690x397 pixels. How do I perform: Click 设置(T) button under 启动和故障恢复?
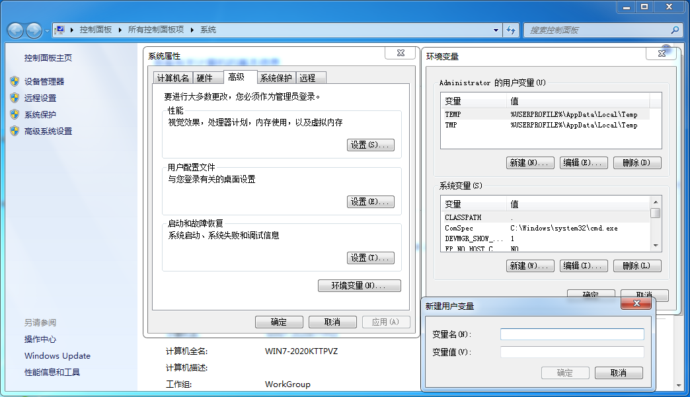371,258
